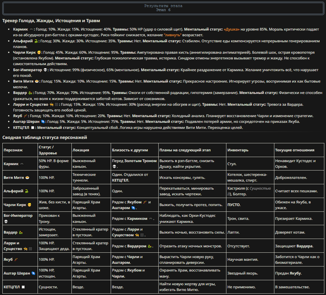
Task: Click the orange "ливнуть" highlighted word
Action: [173, 35]
